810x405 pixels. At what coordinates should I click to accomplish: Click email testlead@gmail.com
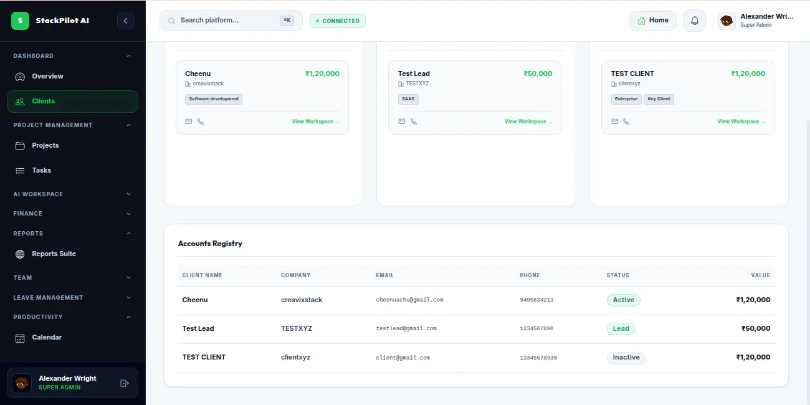pos(406,329)
